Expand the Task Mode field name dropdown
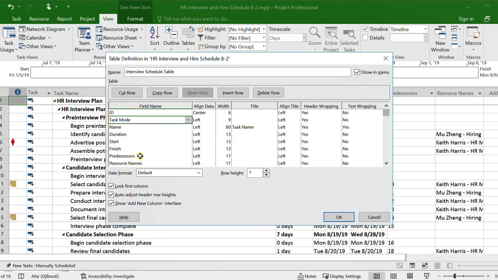 [x=188, y=120]
